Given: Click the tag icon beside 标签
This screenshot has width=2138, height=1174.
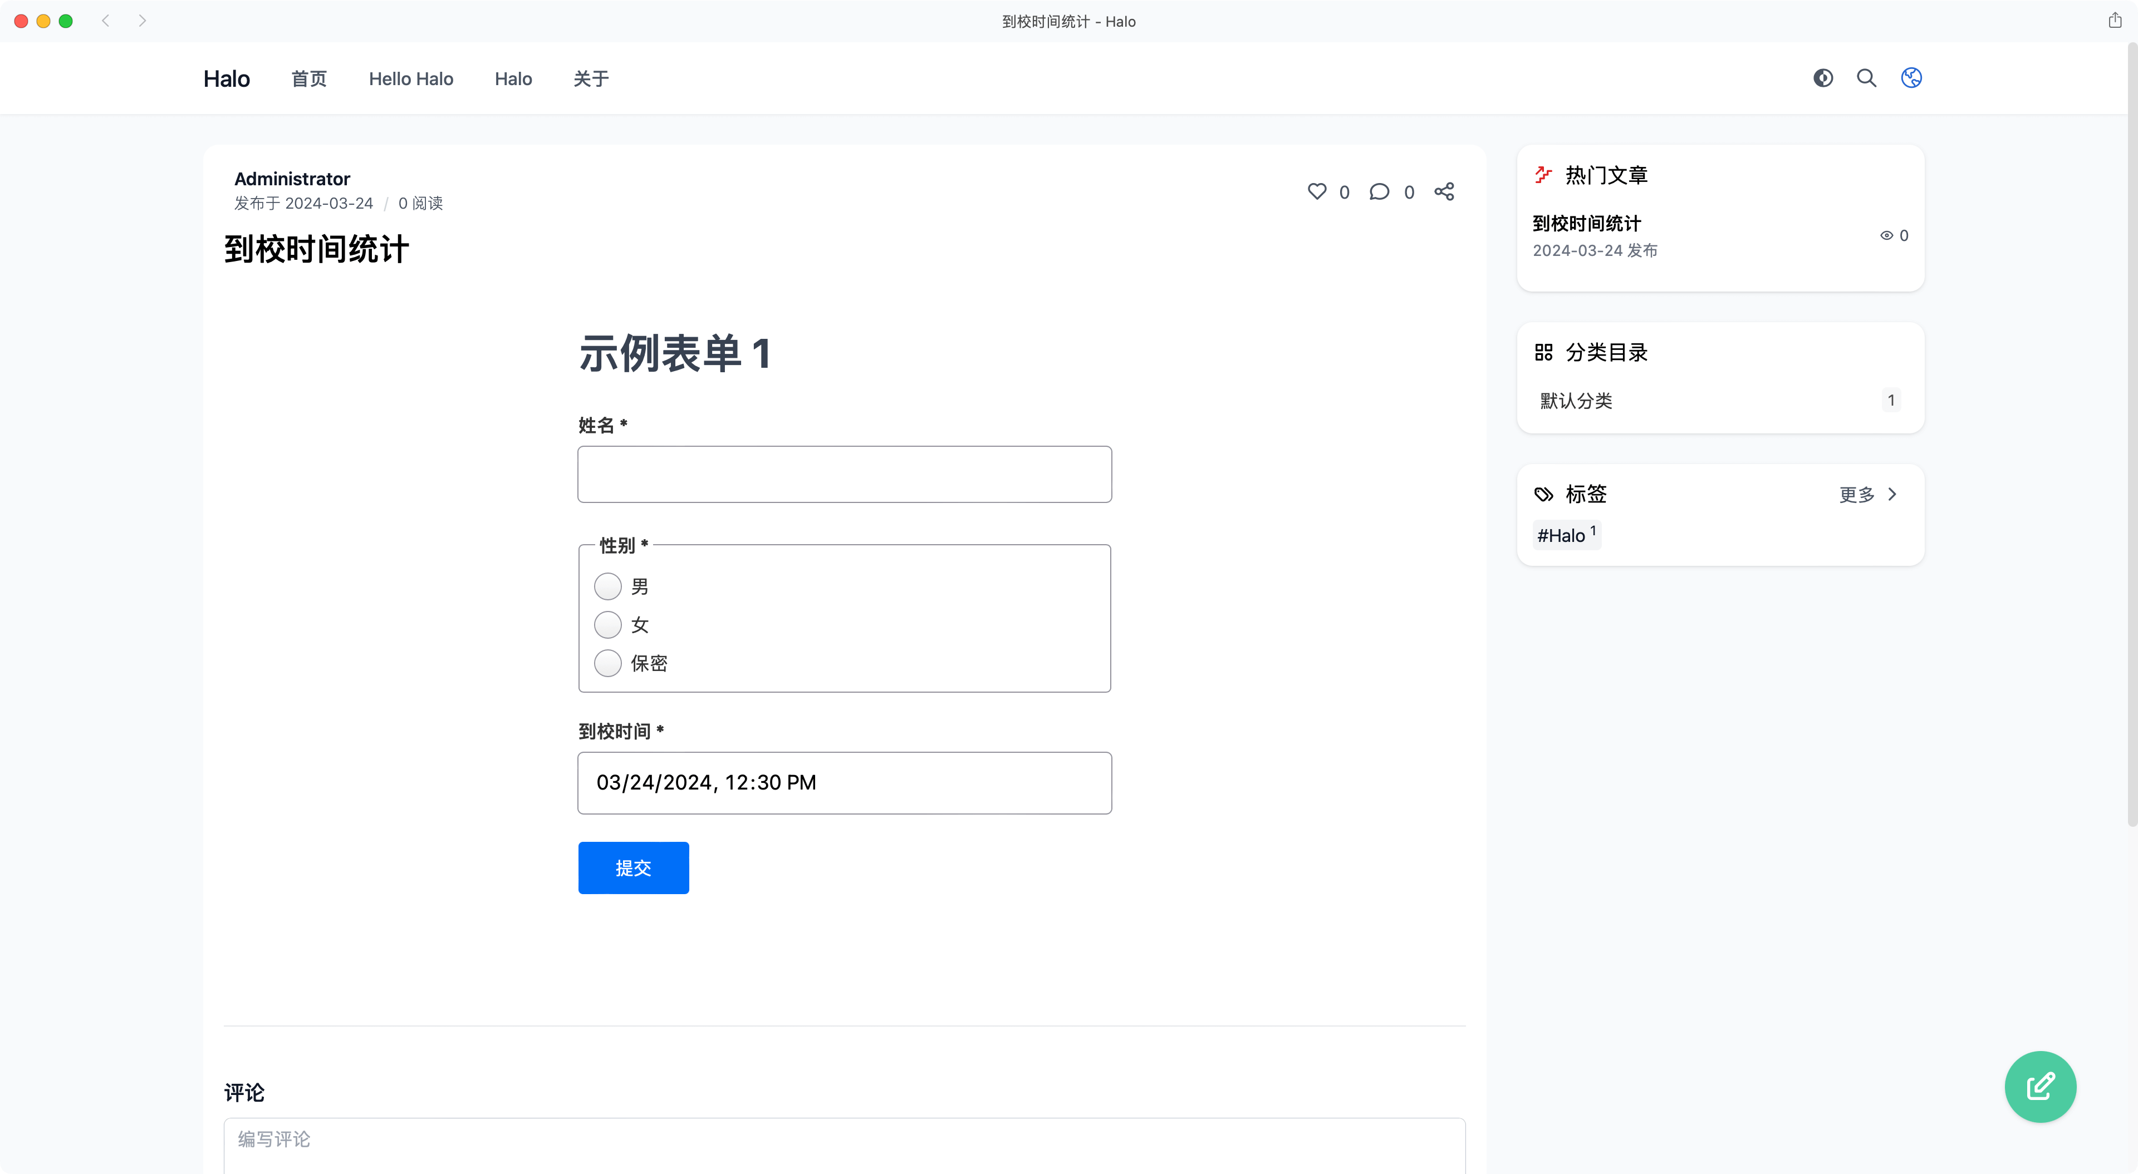Looking at the screenshot, I should coord(1543,495).
